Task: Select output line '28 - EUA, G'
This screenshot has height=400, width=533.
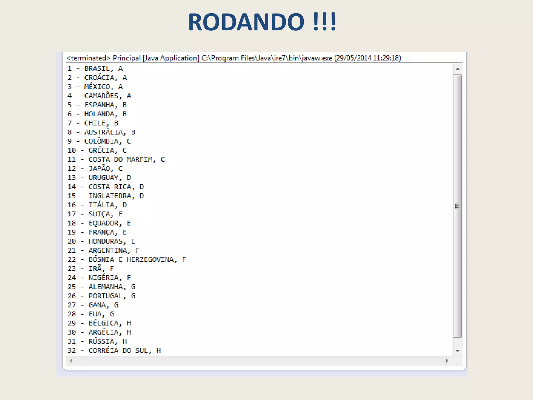Action: coord(91,314)
